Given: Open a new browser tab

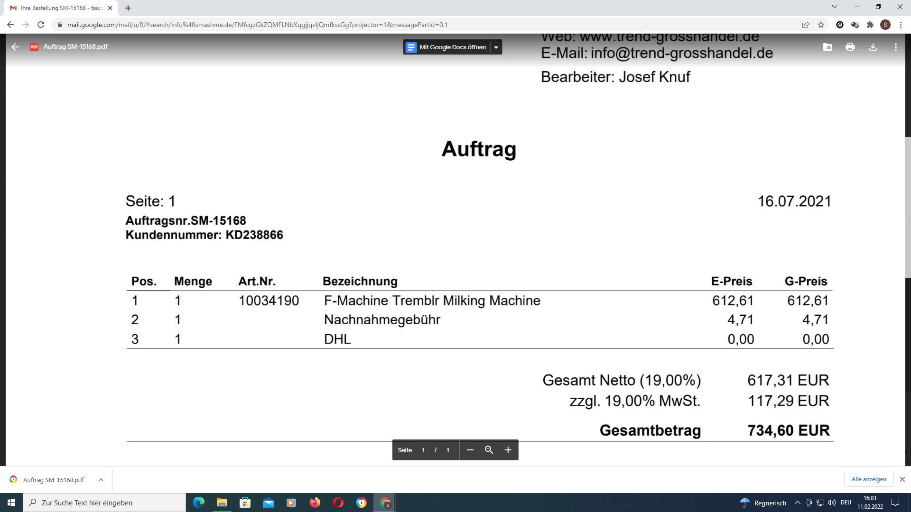Looking at the screenshot, I should [x=128, y=8].
